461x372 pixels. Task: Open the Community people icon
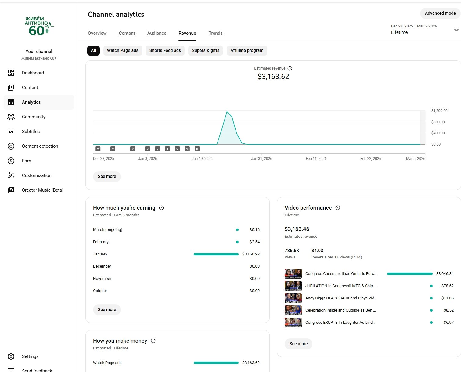tap(11, 117)
